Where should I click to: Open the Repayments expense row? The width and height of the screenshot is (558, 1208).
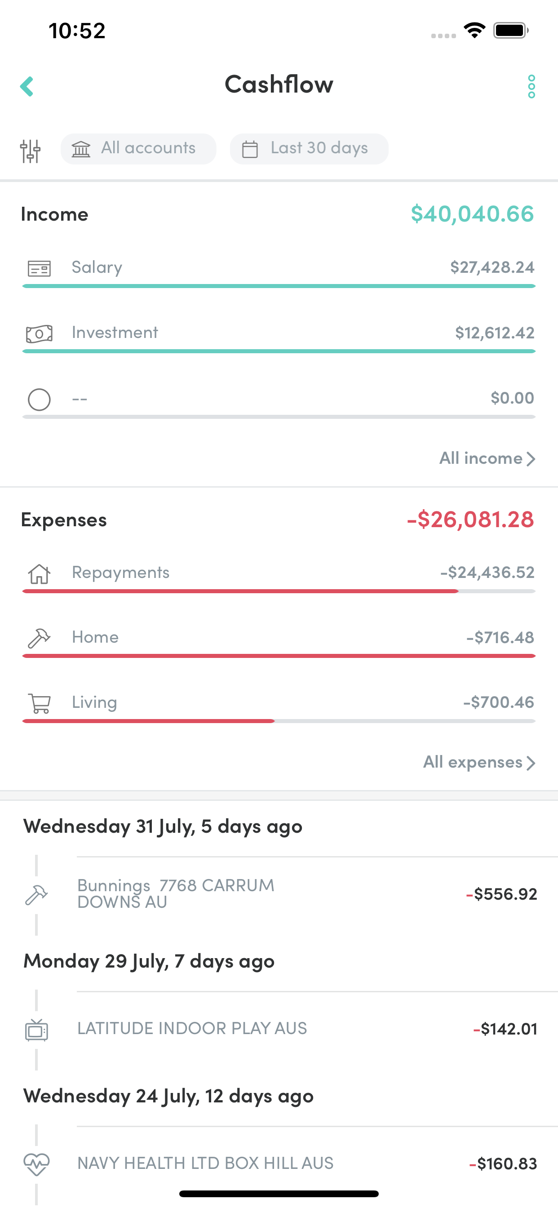click(x=279, y=577)
